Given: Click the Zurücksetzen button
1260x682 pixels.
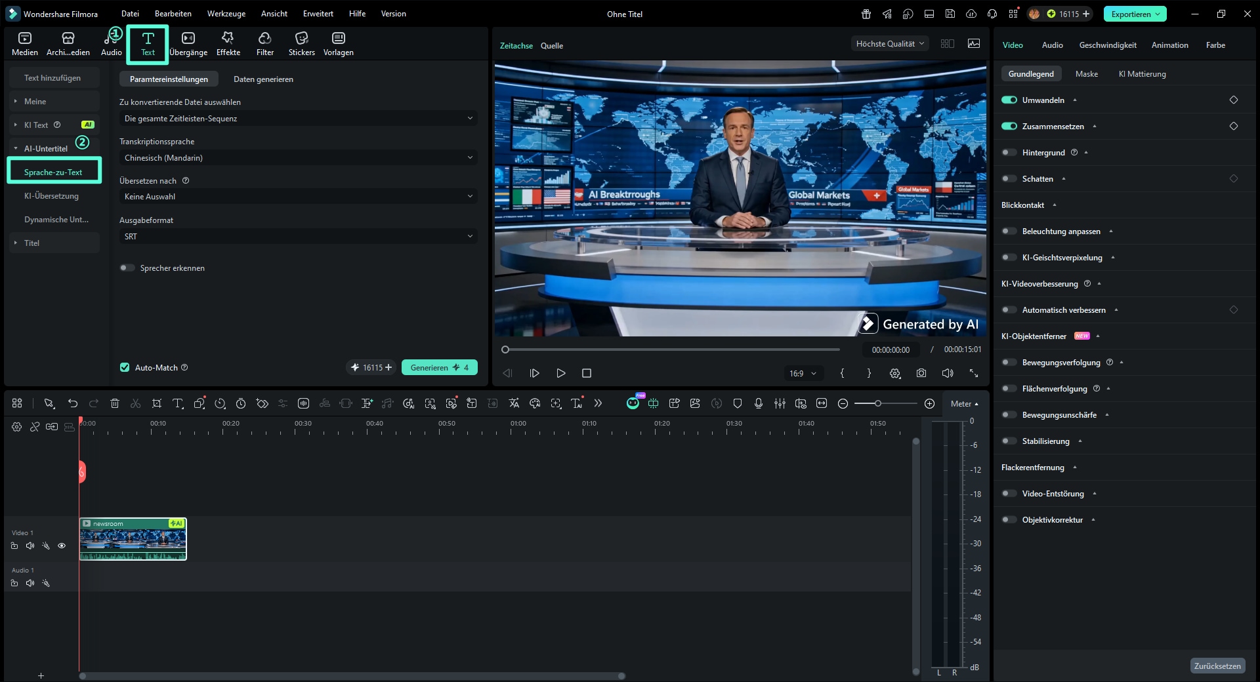Looking at the screenshot, I should pyautogui.click(x=1217, y=666).
